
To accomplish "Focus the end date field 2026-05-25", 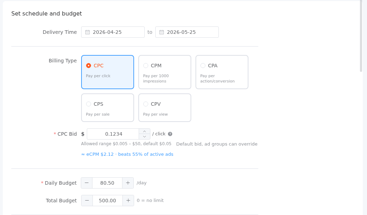I will [x=187, y=32].
